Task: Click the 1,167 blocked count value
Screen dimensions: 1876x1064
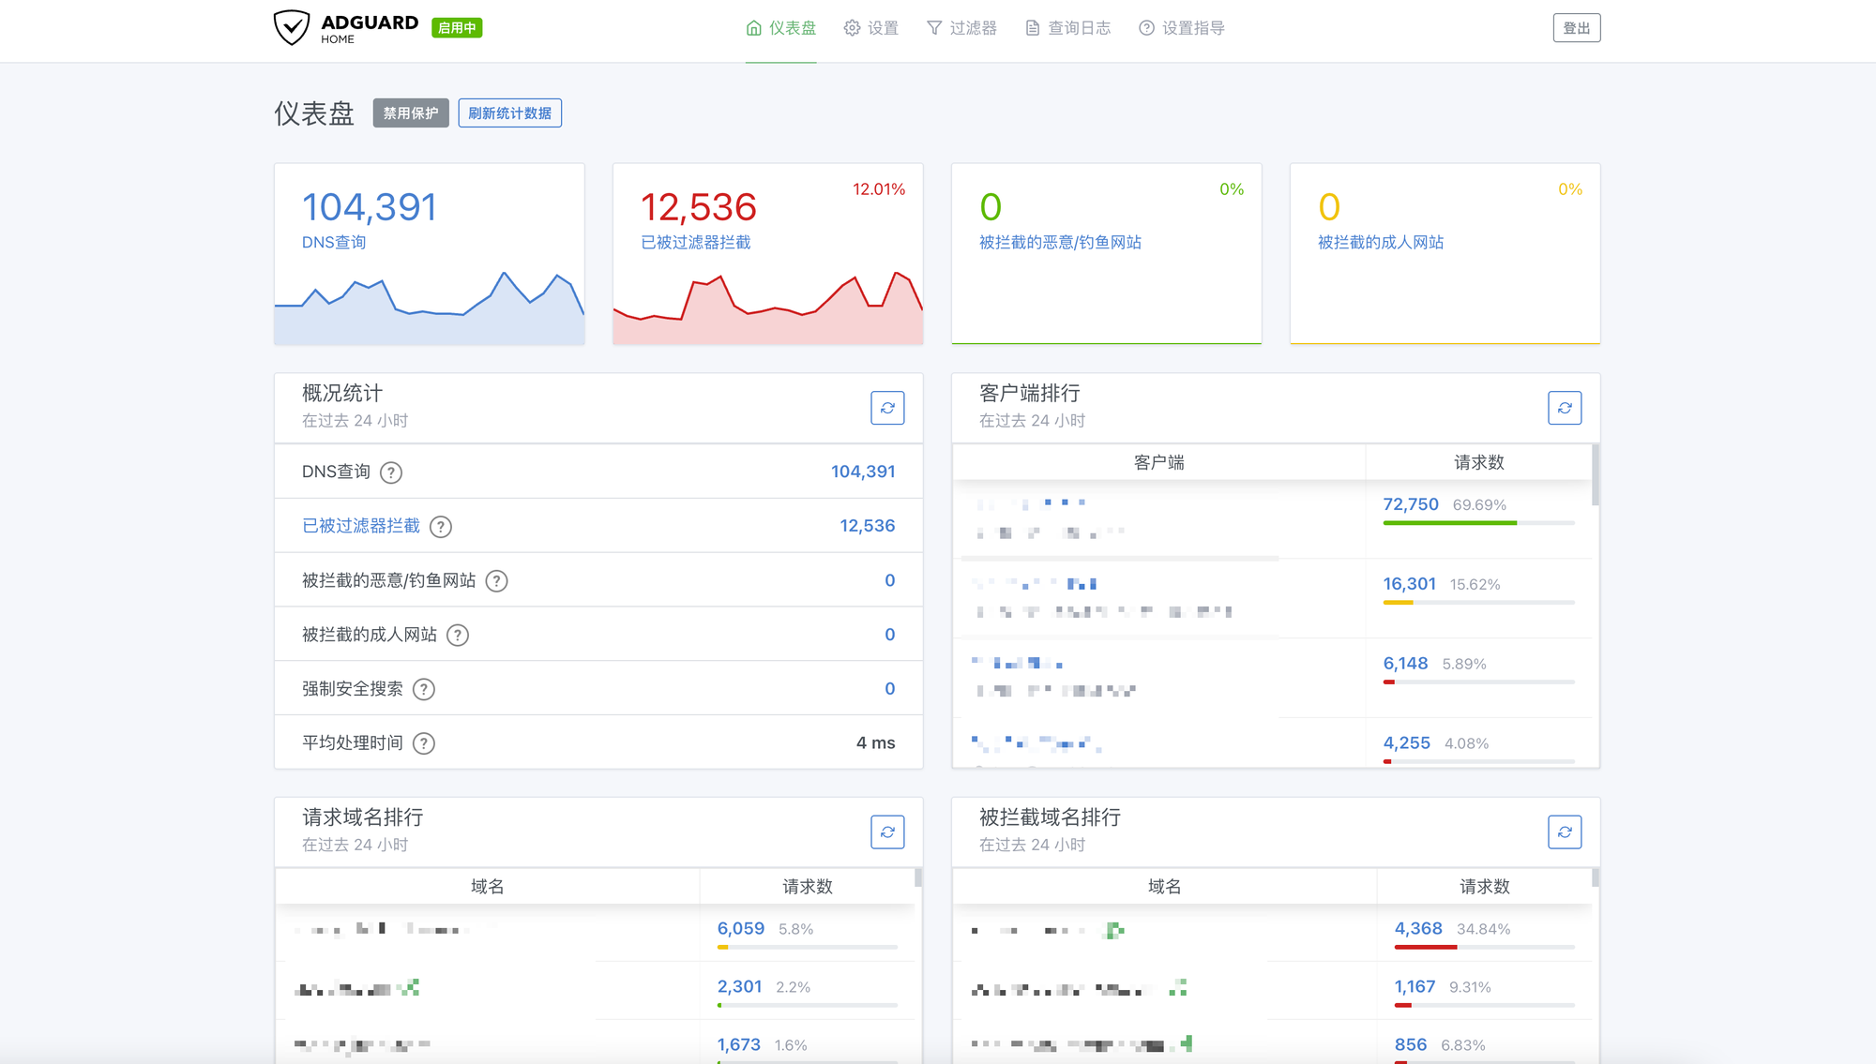Action: 1415,986
